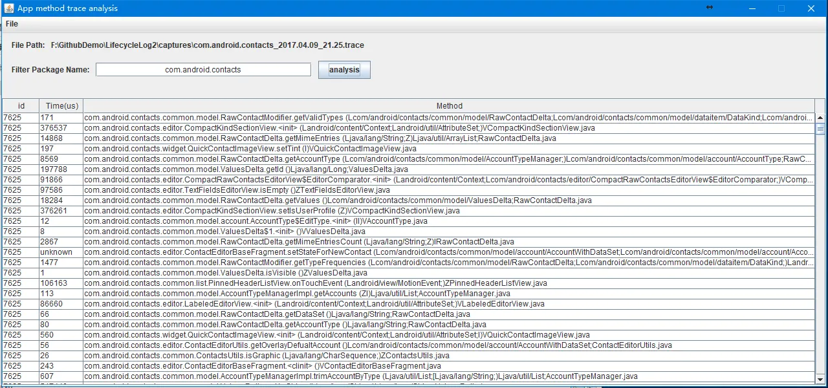The image size is (828, 388).
Task: Select the time cell reading 56
Action: tap(61, 345)
